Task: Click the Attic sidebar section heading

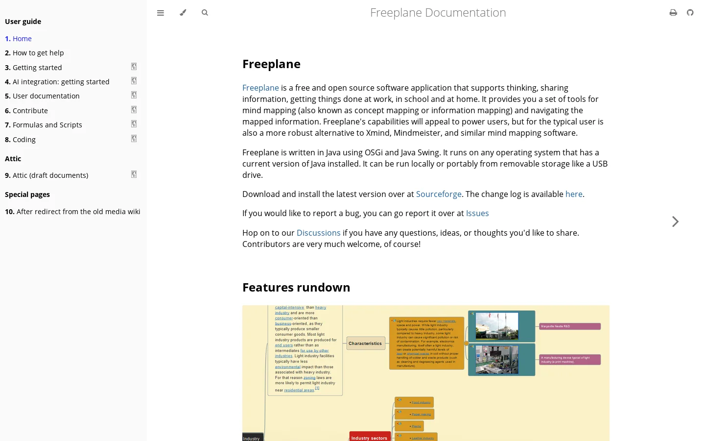Action: [x=13, y=159]
